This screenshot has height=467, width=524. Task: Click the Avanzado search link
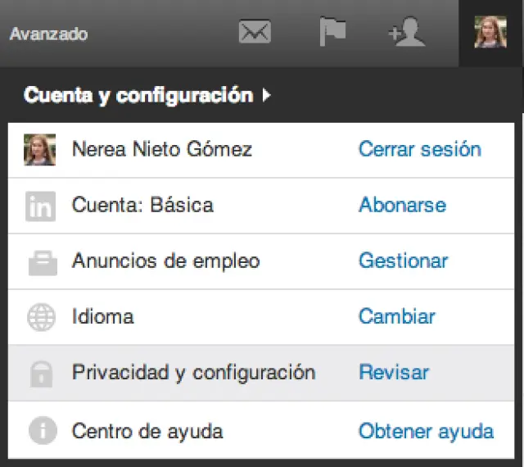pyautogui.click(x=48, y=34)
